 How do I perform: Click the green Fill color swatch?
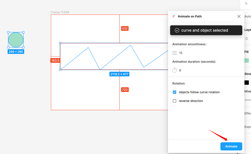tap(247, 61)
